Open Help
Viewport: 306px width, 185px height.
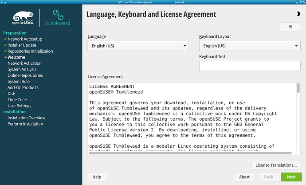click(x=97, y=177)
